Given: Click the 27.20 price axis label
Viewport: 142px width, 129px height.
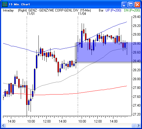Looking at the screenshot, I should tap(137, 114).
